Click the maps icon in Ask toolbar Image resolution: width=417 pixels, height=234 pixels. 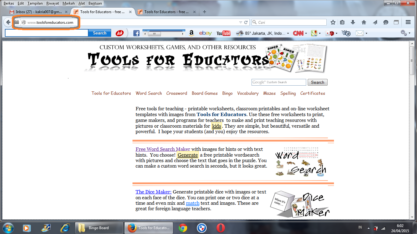tap(314, 33)
